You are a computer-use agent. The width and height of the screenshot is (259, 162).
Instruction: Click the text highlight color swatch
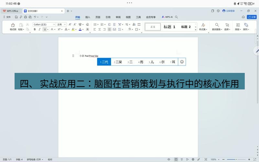[73, 29]
